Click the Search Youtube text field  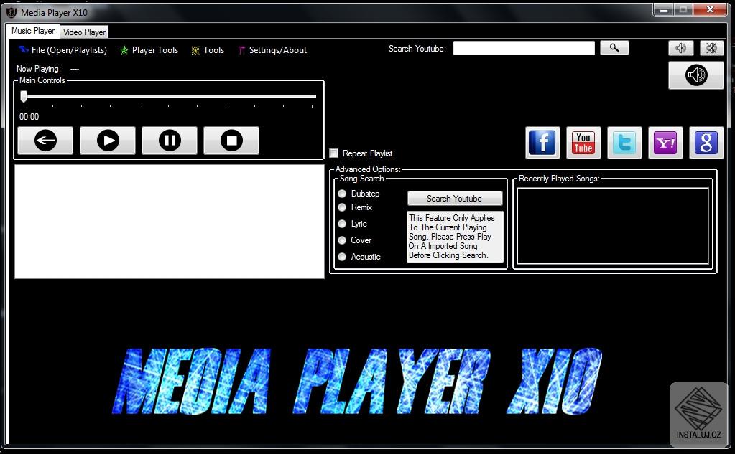524,47
